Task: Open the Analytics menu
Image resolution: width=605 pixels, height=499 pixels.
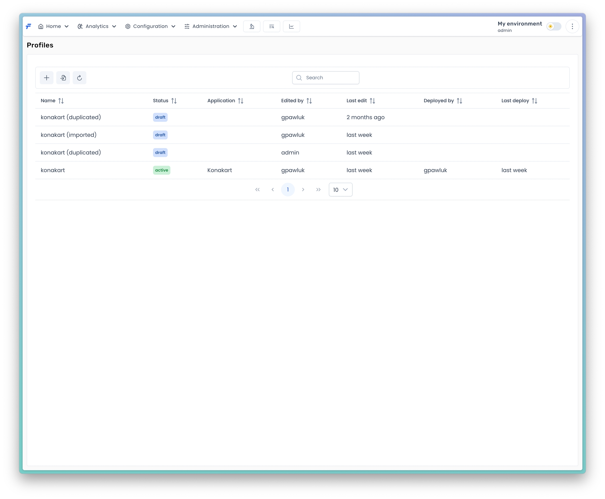Action: tap(97, 27)
